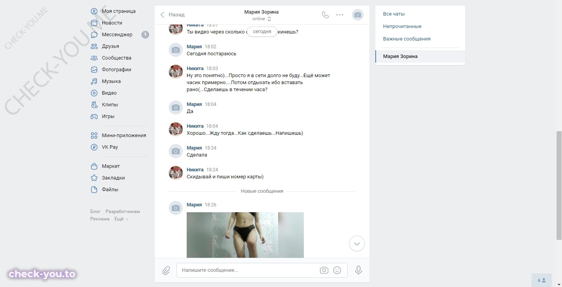
Task: Click the Messenger speech bubble icon
Action: [94, 35]
